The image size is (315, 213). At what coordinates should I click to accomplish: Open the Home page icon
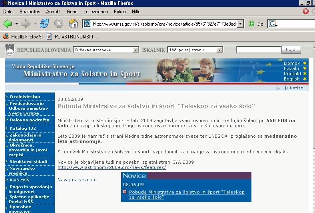73,24
